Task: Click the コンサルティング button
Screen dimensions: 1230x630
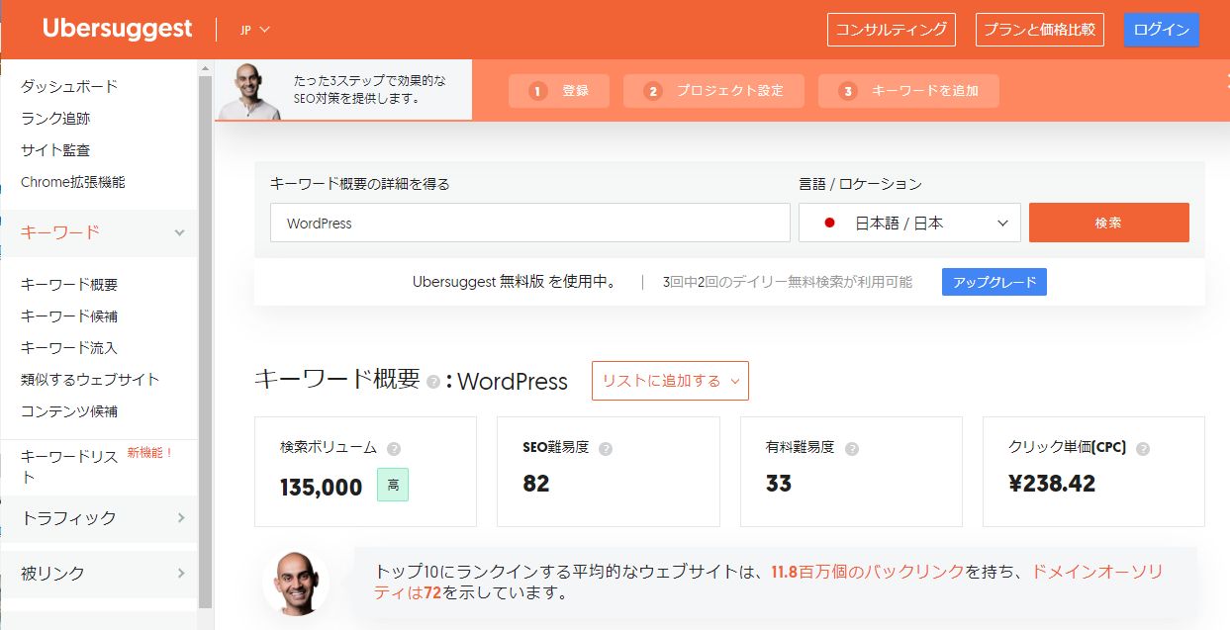Action: point(892,30)
